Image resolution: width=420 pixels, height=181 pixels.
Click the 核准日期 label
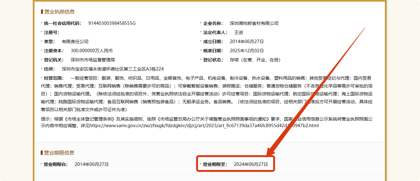click(x=213, y=51)
